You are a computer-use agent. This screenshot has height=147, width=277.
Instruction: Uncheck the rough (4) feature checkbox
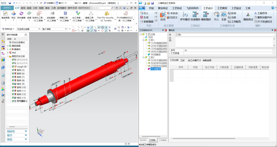[x=13, y=67]
